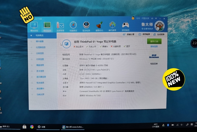
Task: Click the battery tray icon
Action: (x=173, y=125)
